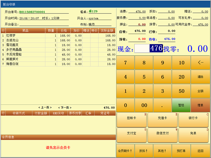Select dish row 古越龙山

coord(58,40)
